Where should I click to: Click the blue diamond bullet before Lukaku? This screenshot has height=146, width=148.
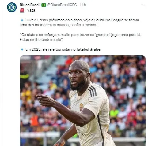[22, 20]
